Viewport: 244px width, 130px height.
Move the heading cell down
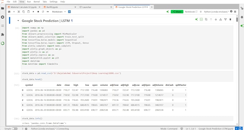pyautogui.click(x=216, y=19)
